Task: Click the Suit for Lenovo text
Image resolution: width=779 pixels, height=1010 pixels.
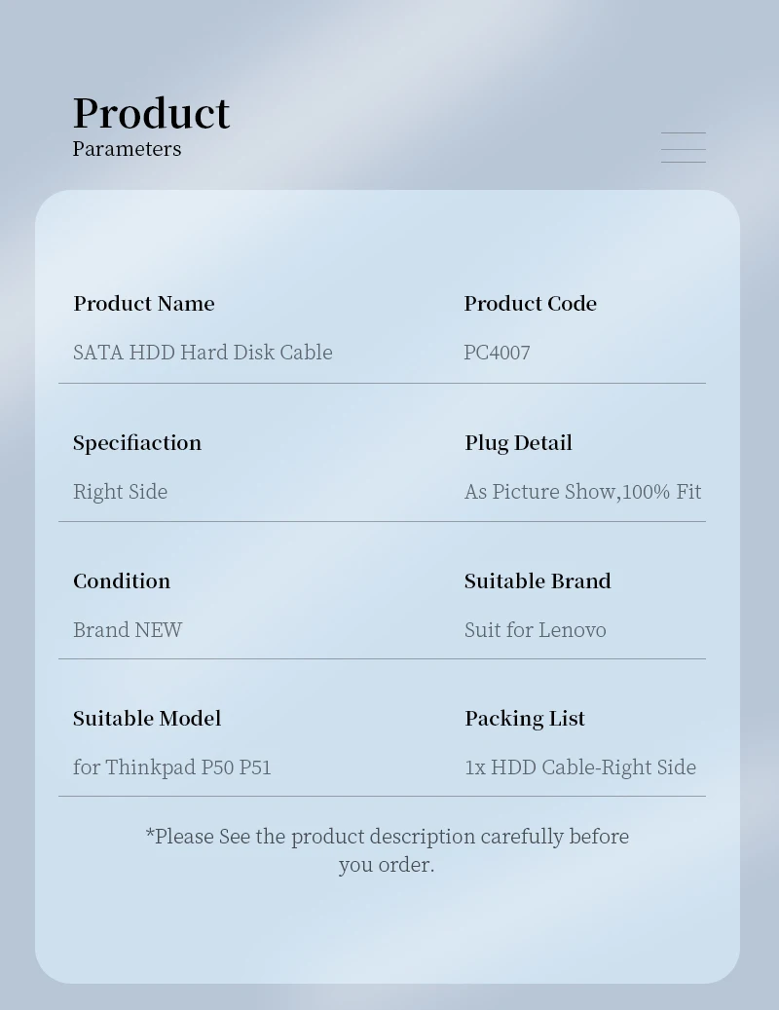Action: click(535, 629)
